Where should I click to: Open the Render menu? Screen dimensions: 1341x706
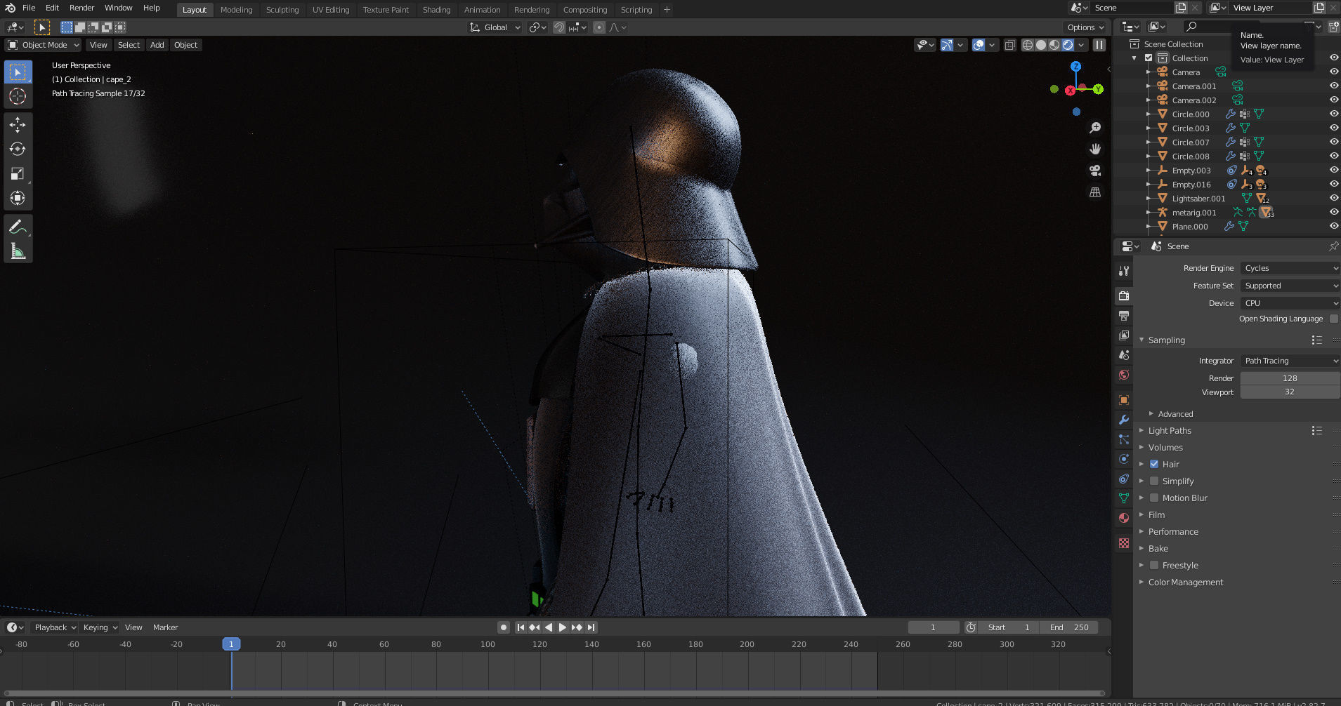[81, 8]
